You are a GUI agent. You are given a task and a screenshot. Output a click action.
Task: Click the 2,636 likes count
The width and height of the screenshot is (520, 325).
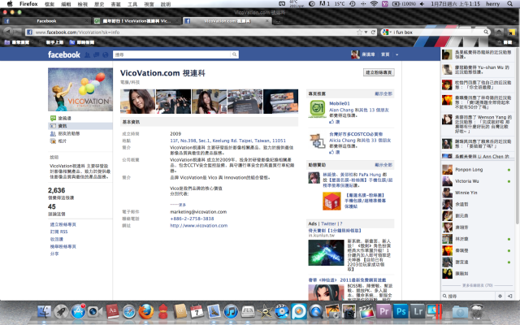coord(56,190)
